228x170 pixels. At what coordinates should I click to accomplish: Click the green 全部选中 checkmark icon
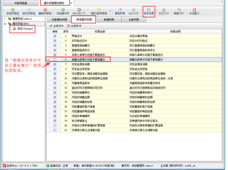pyautogui.click(x=51, y=26)
